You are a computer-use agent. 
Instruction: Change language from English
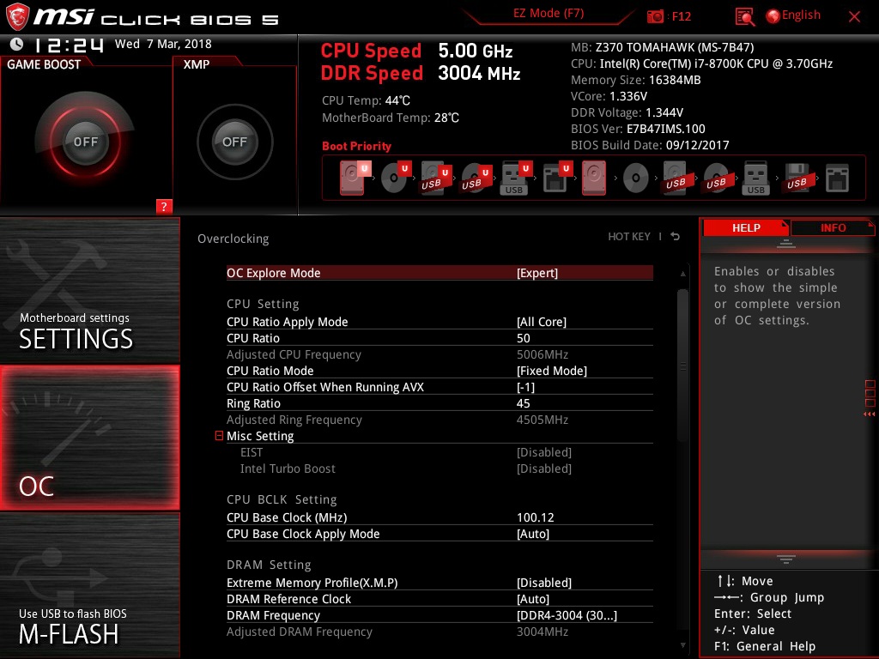pos(801,15)
